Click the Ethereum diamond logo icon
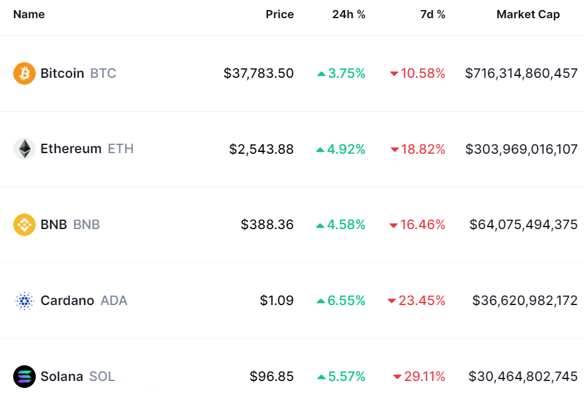Viewport: 584px width, 413px height. click(x=24, y=149)
